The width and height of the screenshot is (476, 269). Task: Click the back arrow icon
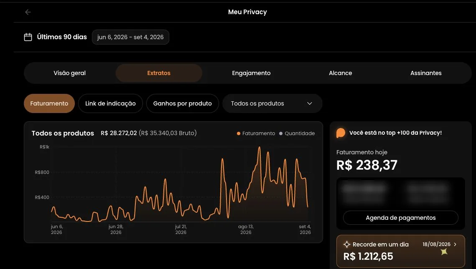point(28,12)
